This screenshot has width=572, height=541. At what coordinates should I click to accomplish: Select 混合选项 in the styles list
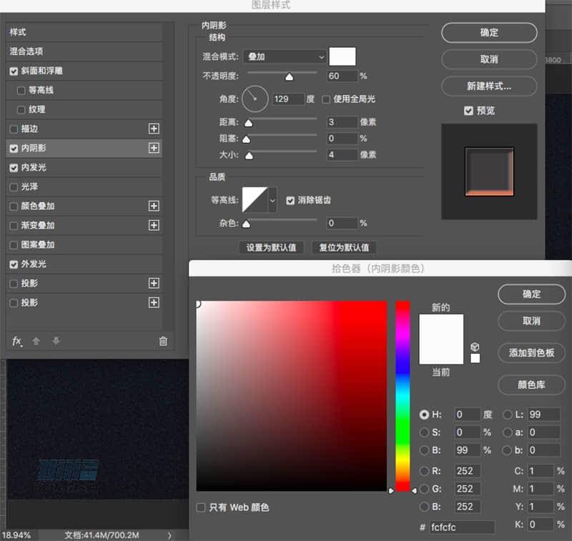(26, 51)
